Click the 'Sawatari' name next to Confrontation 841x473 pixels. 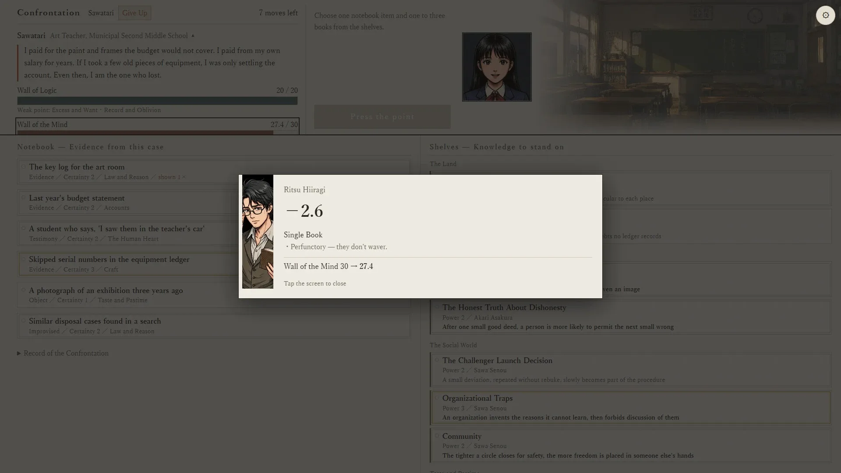(x=101, y=13)
